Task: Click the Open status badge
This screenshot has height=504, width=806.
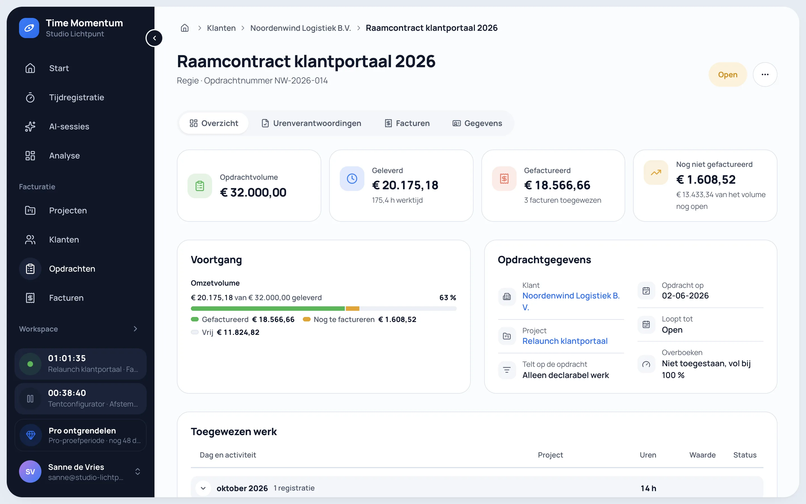Action: [728, 74]
